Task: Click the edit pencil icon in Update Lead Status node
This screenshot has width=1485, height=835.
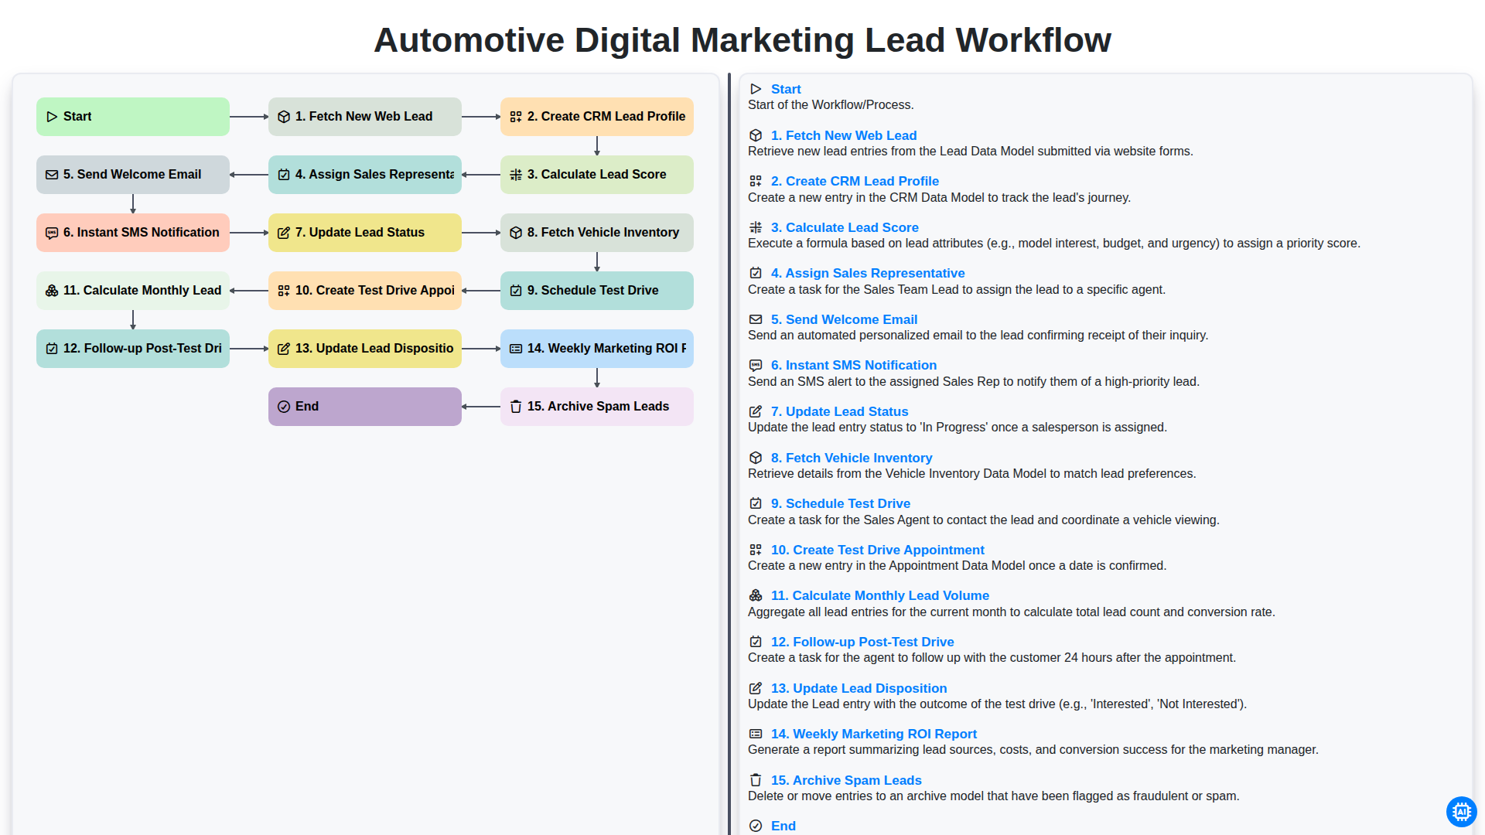Action: (284, 233)
